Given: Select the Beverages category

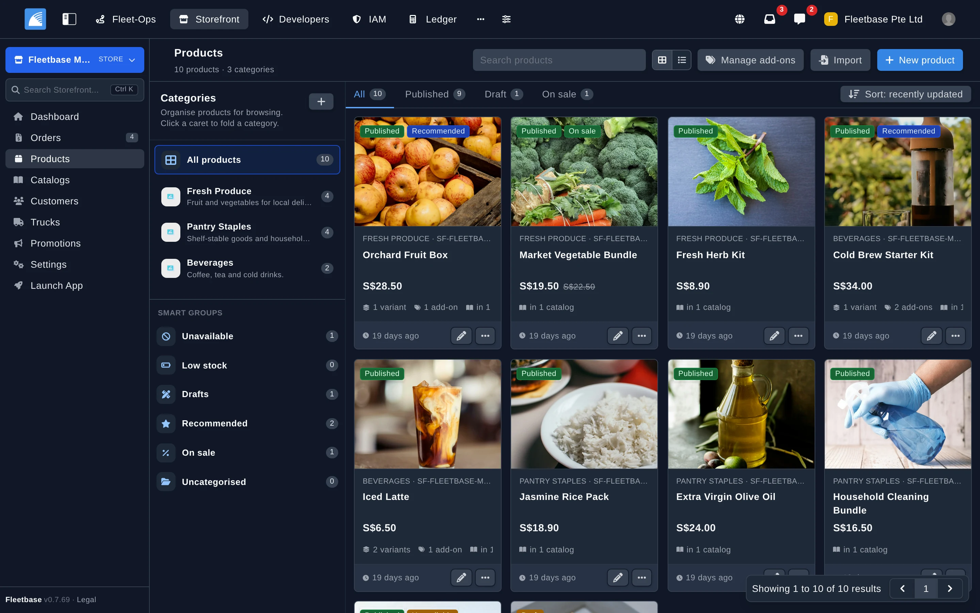Looking at the screenshot, I should click(247, 268).
